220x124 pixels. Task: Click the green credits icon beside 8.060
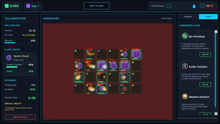(x=7, y=6)
